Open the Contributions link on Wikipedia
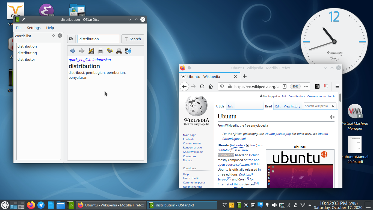The height and width of the screenshot is (210, 373). (x=297, y=96)
